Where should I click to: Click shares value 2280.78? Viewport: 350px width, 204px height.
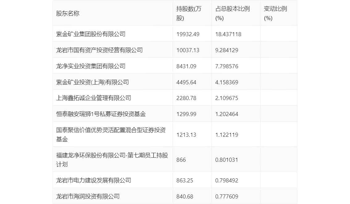[186, 98]
